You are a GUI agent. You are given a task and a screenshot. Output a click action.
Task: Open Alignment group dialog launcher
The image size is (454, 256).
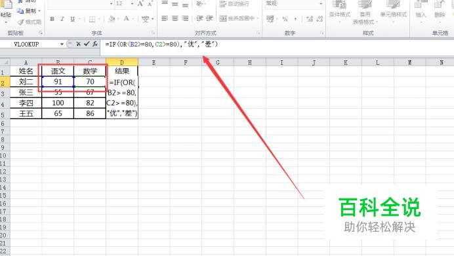(x=258, y=33)
